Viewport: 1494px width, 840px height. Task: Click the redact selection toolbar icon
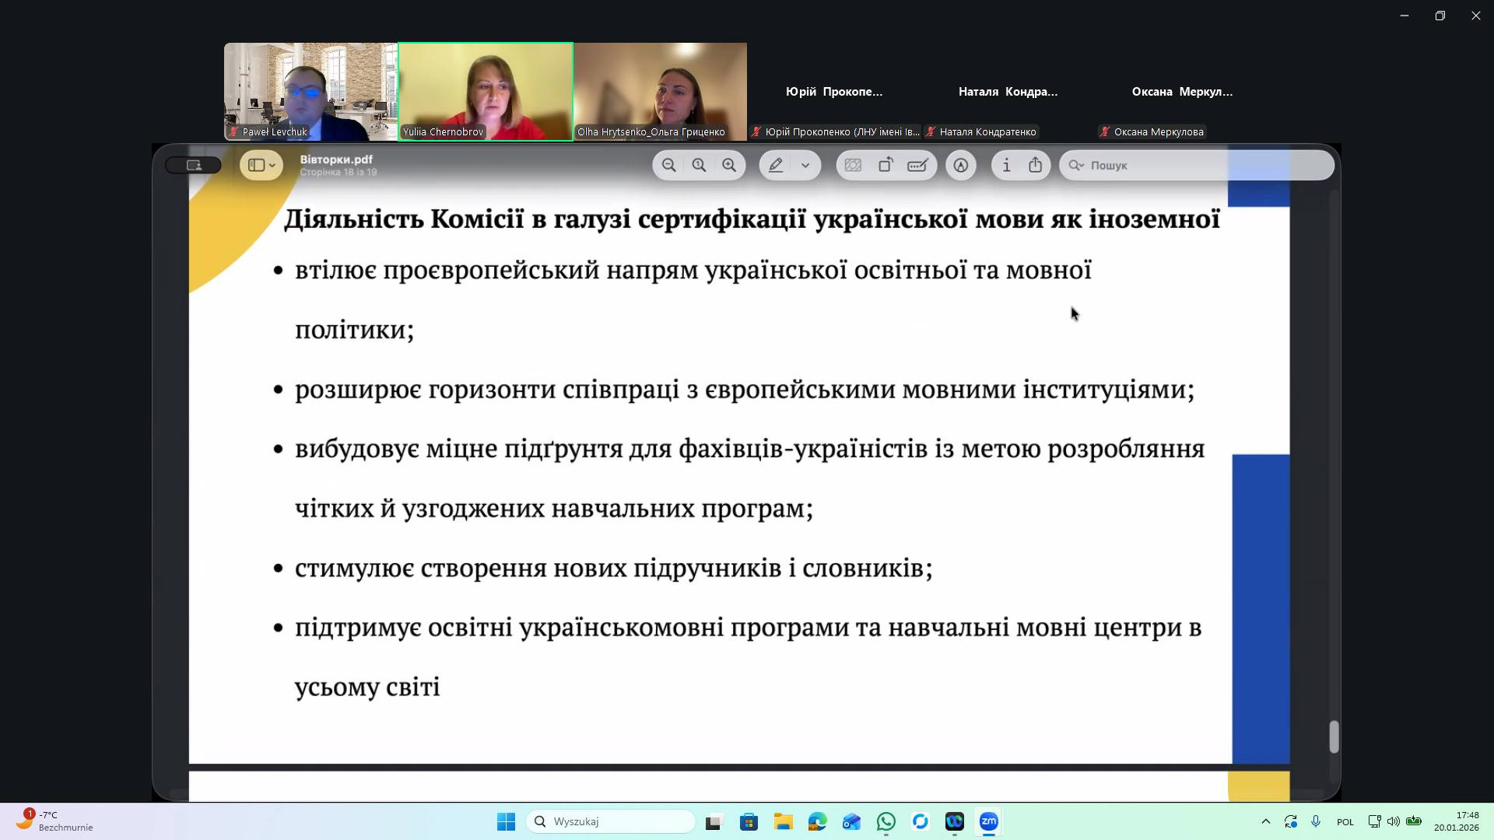pyautogui.click(x=853, y=165)
